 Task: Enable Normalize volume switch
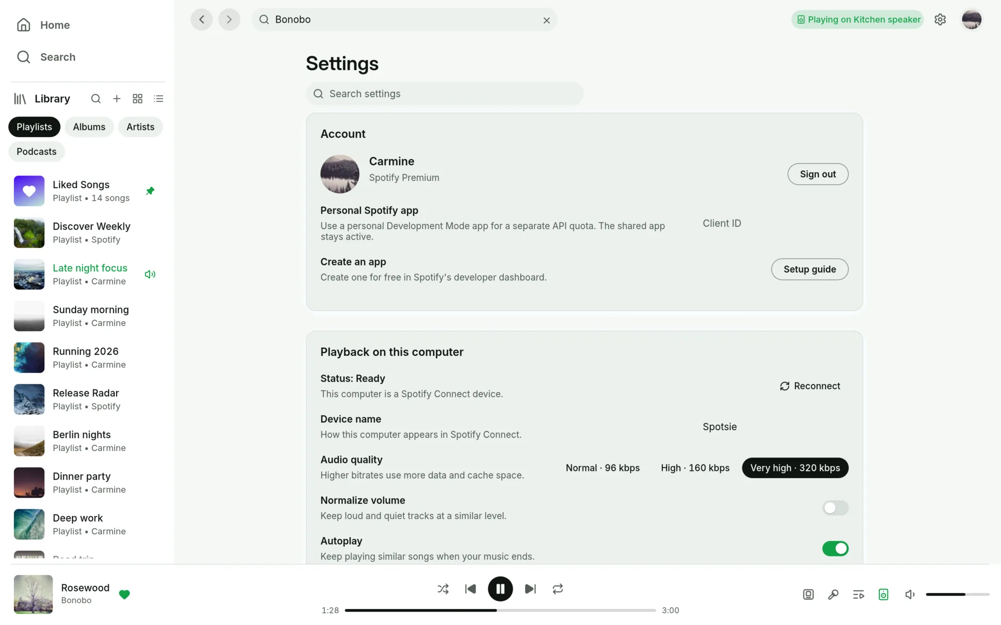tap(835, 508)
